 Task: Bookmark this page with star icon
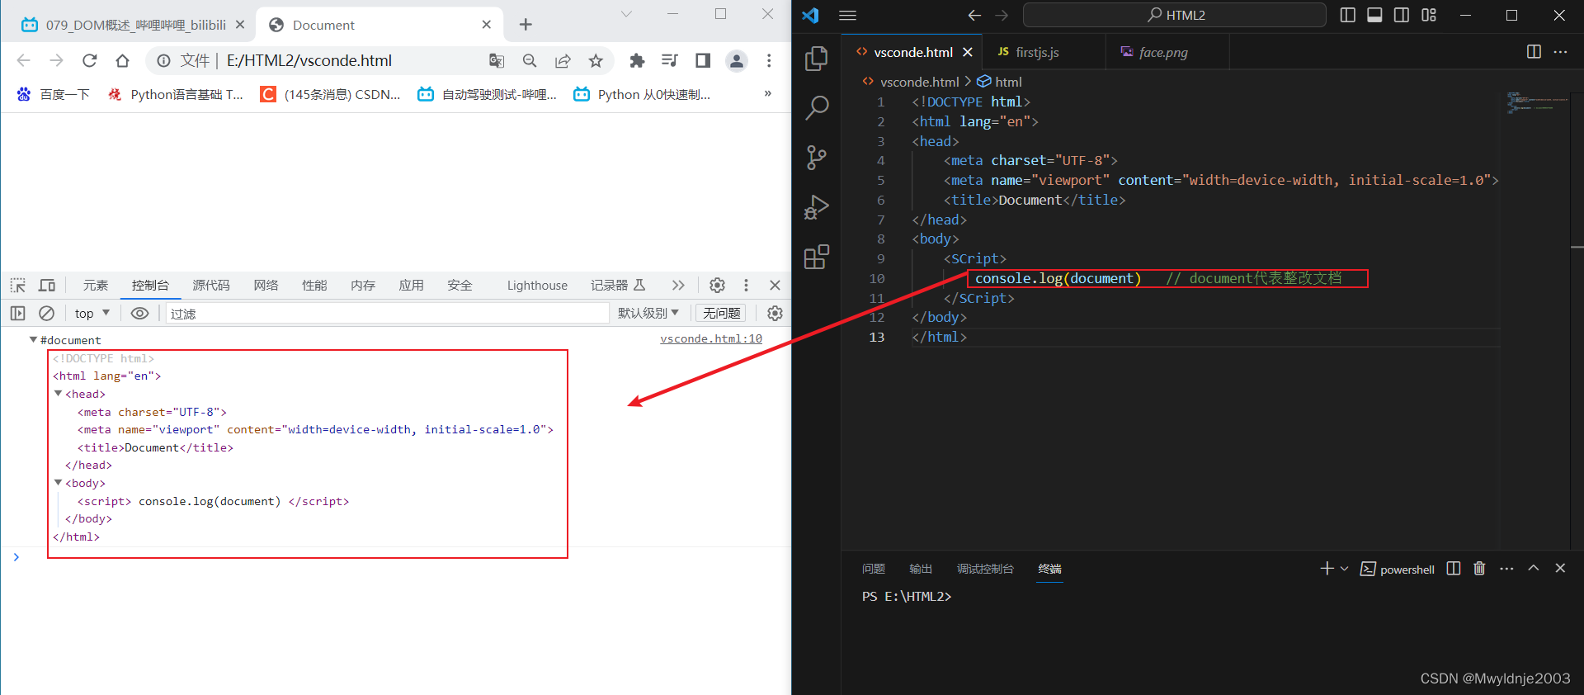(x=596, y=60)
